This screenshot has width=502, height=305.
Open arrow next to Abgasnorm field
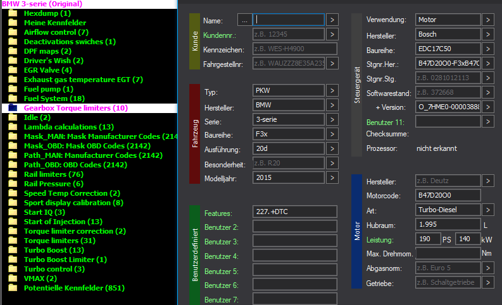[x=488, y=268]
